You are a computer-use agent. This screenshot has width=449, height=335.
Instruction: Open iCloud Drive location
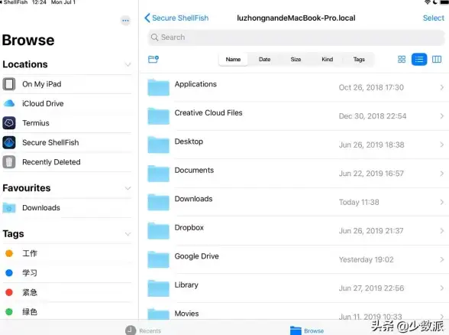67,103
